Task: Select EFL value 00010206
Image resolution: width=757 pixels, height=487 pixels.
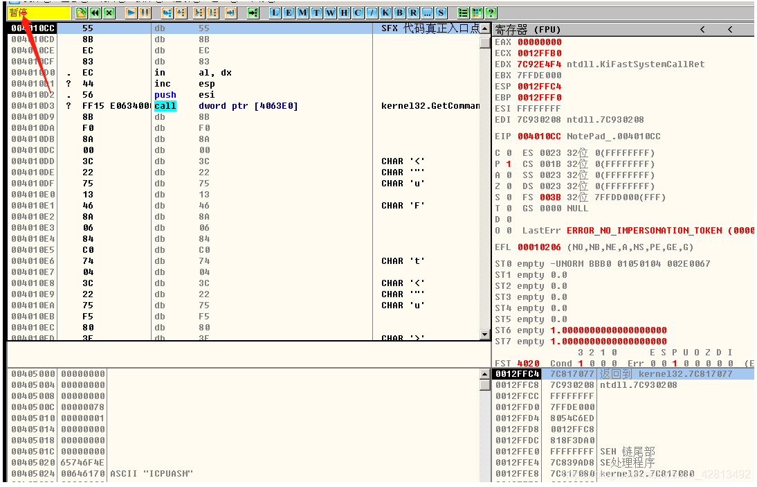Action: pos(539,247)
